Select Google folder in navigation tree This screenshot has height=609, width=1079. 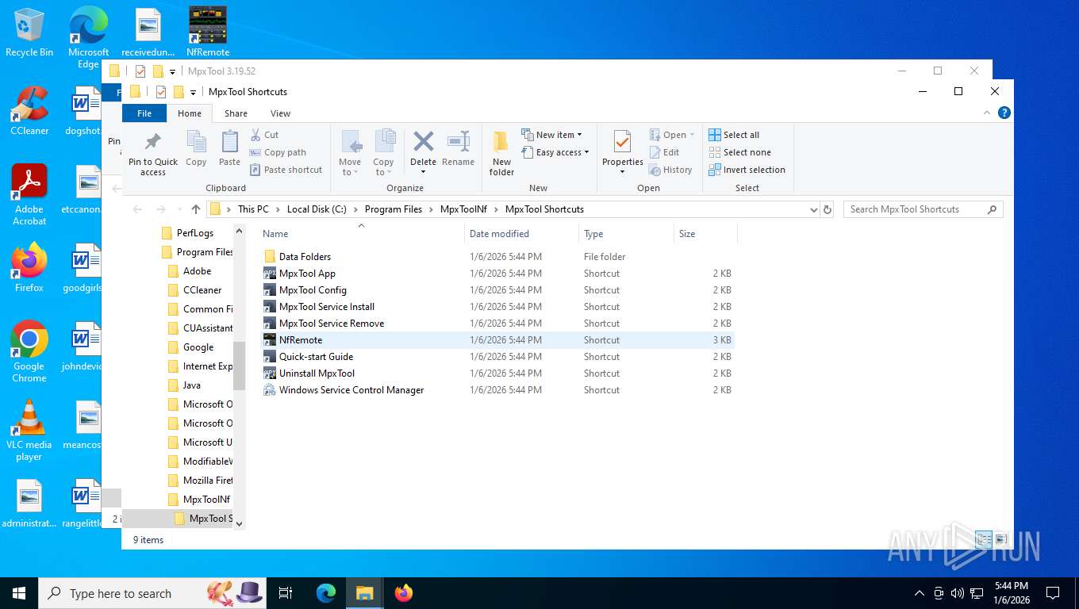tap(198, 347)
